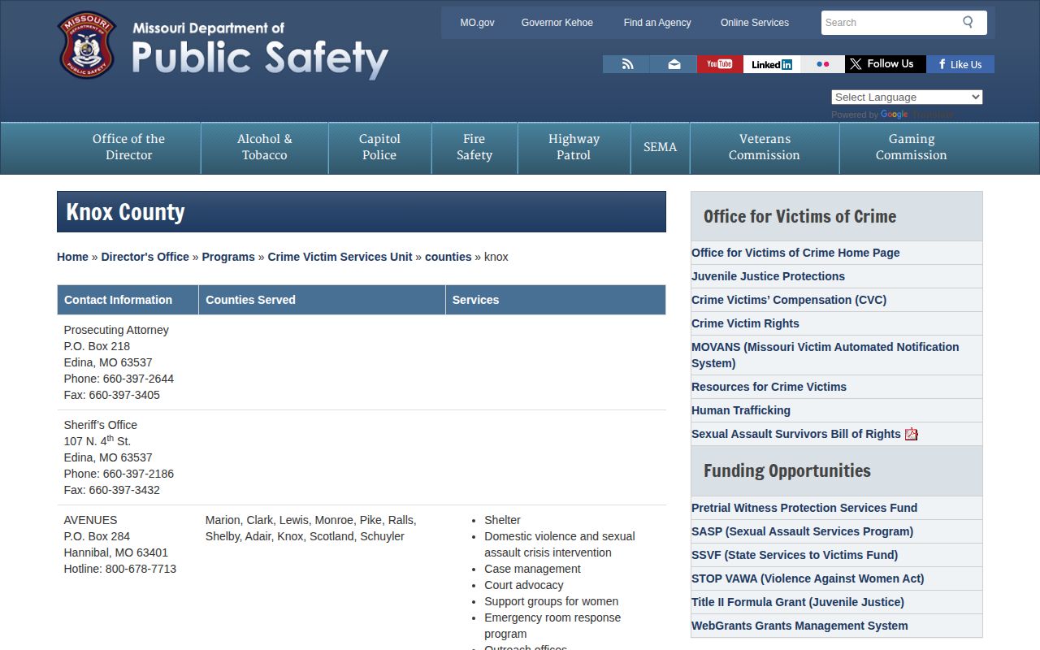Image resolution: width=1040 pixels, height=650 pixels.
Task: Open Crime Victim Services Unit breadcrumb
Action: click(x=340, y=257)
